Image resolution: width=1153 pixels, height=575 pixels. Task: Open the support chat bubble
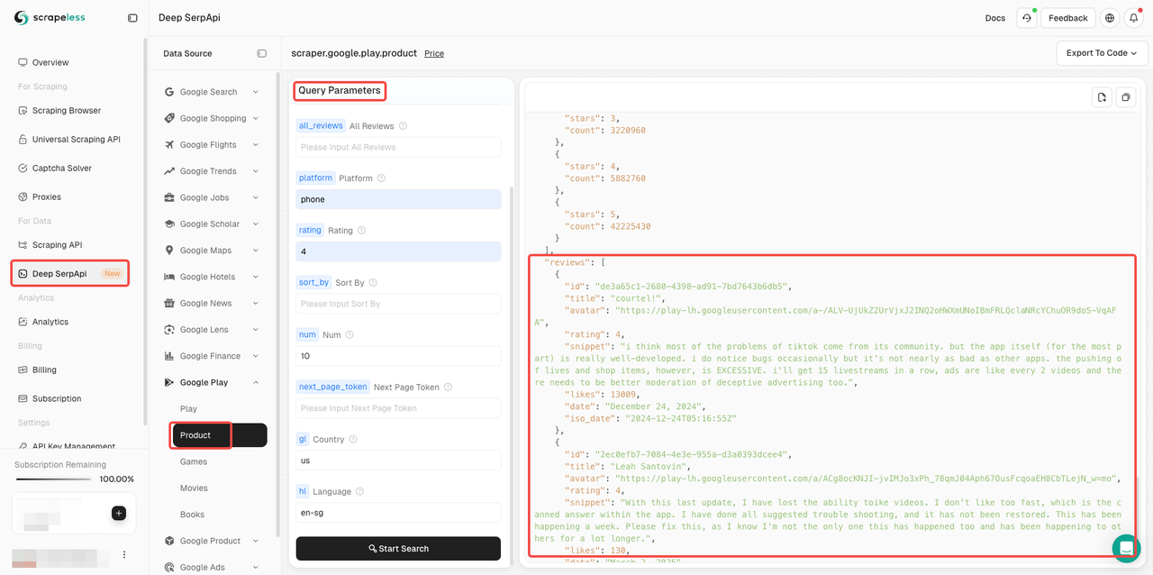(1126, 548)
